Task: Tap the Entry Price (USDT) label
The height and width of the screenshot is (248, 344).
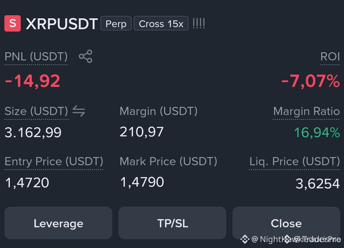Action: click(54, 161)
